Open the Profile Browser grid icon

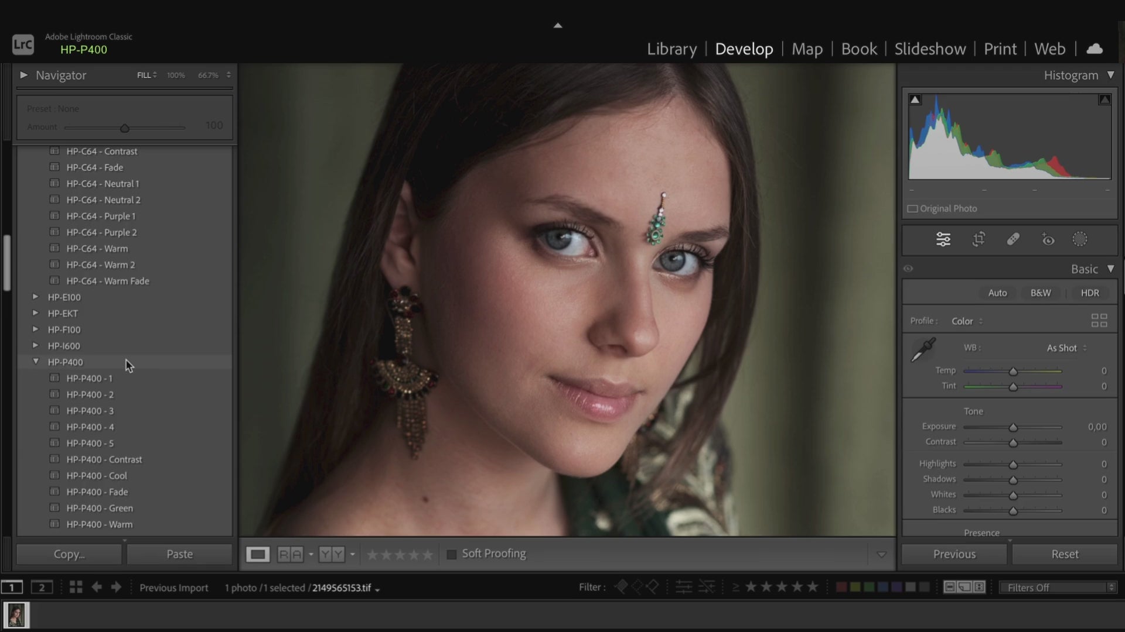[1099, 321]
